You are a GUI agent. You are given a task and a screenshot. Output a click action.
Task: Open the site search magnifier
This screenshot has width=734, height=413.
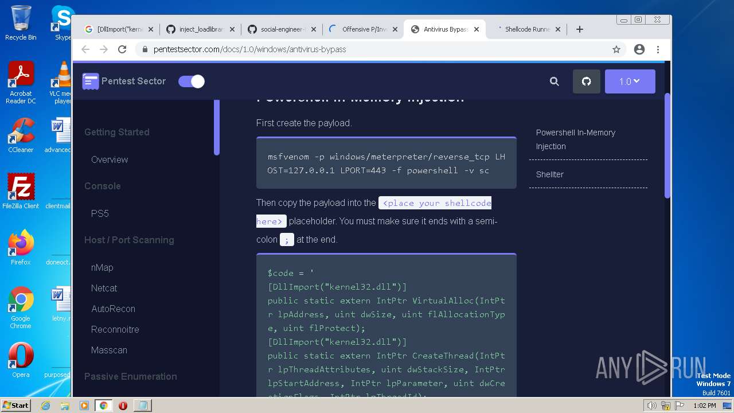[555, 81]
